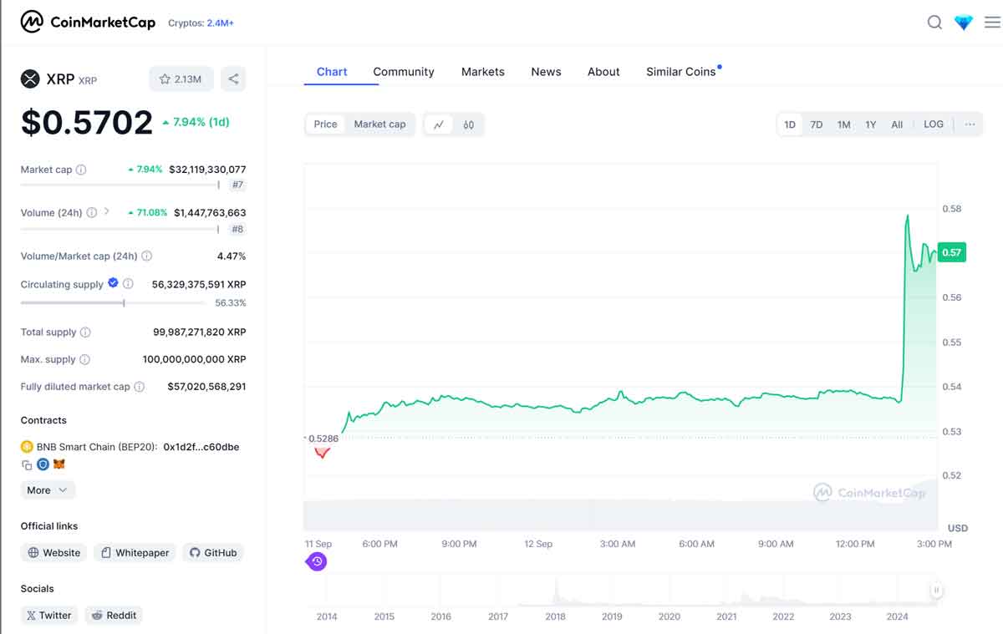Click the MetaMask fox icon
1003x634 pixels.
(59, 464)
